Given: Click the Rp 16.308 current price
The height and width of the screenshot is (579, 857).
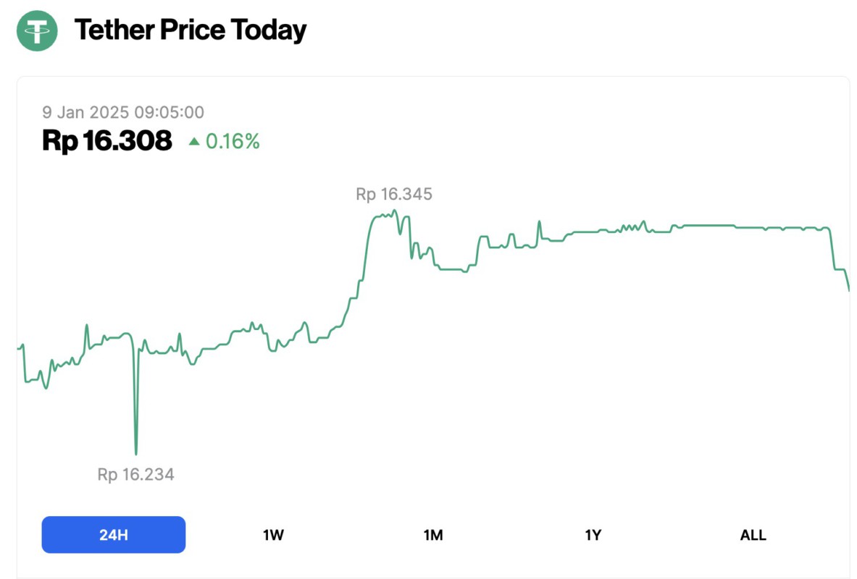Looking at the screenshot, I should pyautogui.click(x=106, y=141).
